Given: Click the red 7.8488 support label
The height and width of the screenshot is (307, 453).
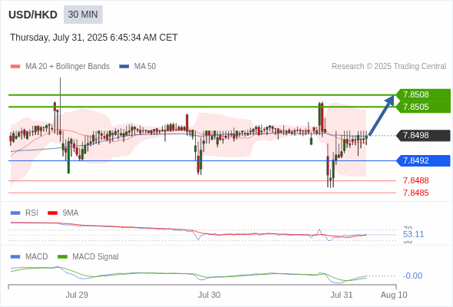Looking at the screenshot, I should coord(415,180).
